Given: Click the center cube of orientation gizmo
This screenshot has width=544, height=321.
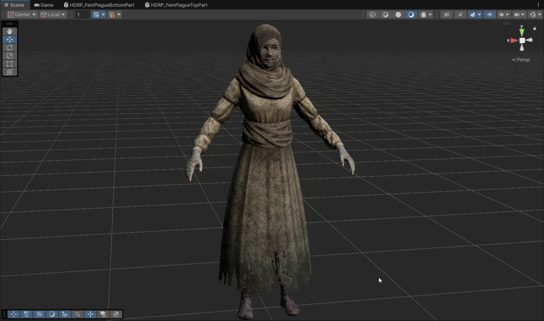Looking at the screenshot, I should [522, 41].
